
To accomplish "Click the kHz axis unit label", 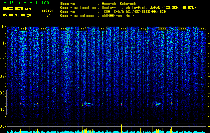I will 3,27.
